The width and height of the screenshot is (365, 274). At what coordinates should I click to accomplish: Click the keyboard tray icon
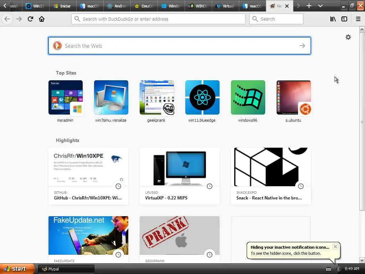click(328, 269)
